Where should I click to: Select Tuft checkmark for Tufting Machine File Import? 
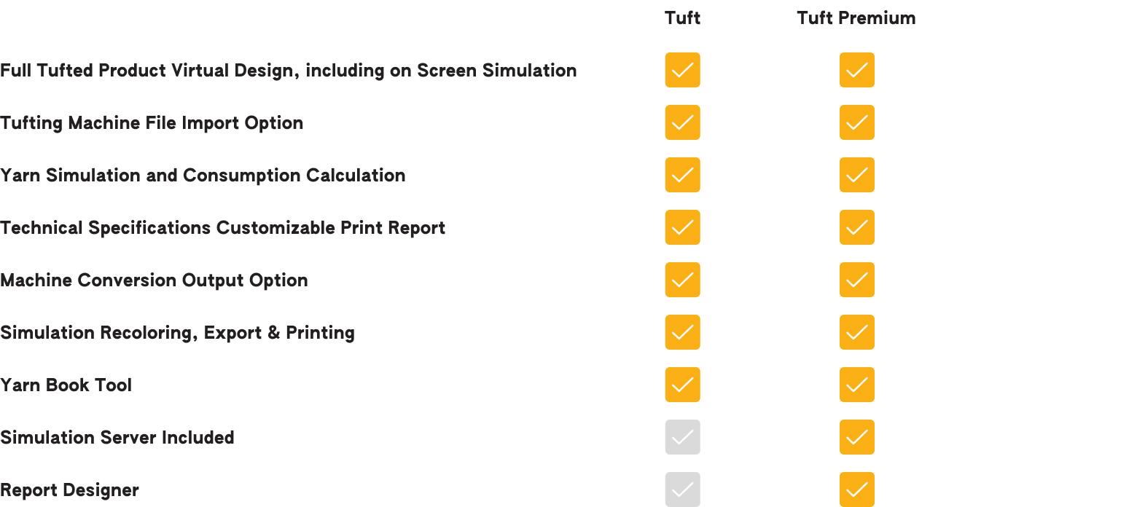(x=682, y=122)
